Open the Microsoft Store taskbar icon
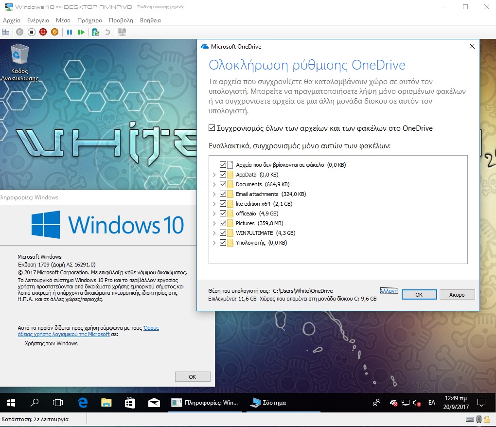Image resolution: width=496 pixels, height=427 pixels. 130,403
